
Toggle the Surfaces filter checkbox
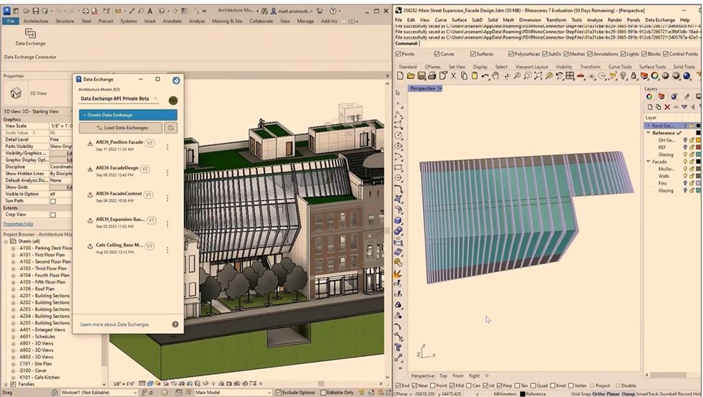pos(472,54)
